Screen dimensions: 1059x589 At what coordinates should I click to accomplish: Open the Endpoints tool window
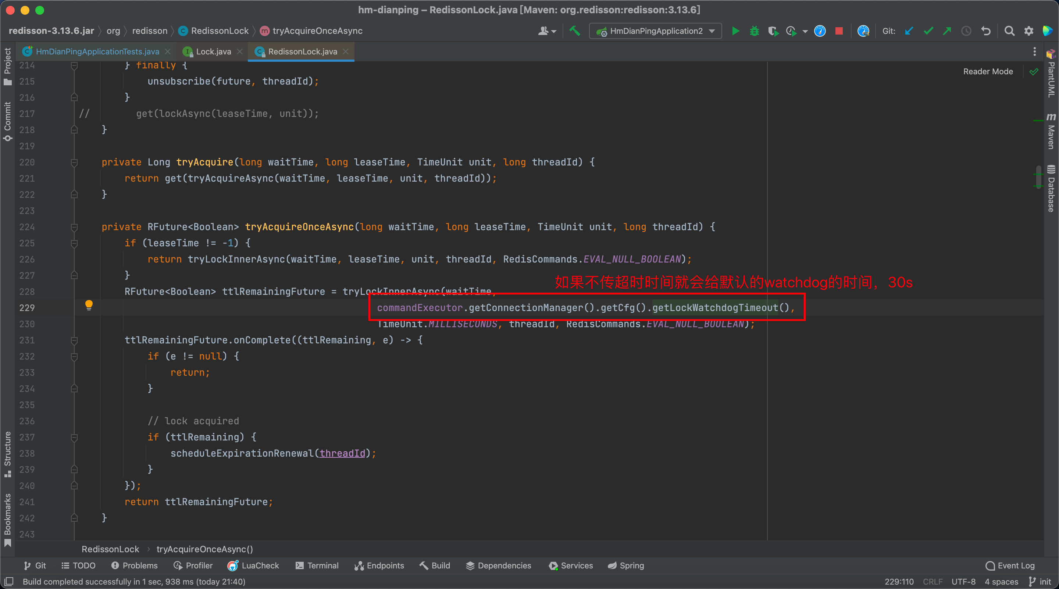point(379,565)
